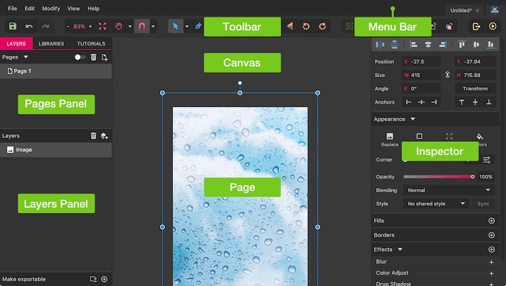The width and height of the screenshot is (506, 286).
Task: Click the fit-to-screen zoom icon
Action: pos(102,26)
